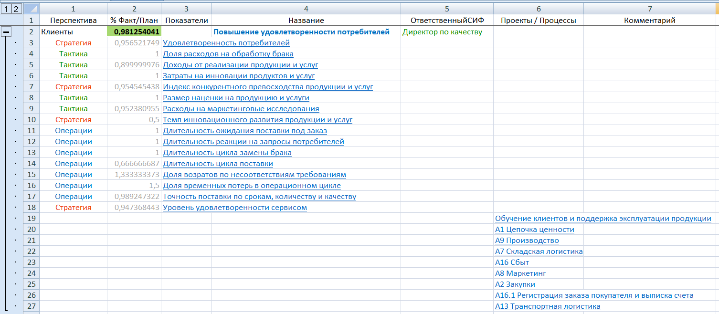Image resolution: width=719 pixels, height=314 pixels.
Task: Select the green cell with 0,981254041
Action: click(x=134, y=32)
